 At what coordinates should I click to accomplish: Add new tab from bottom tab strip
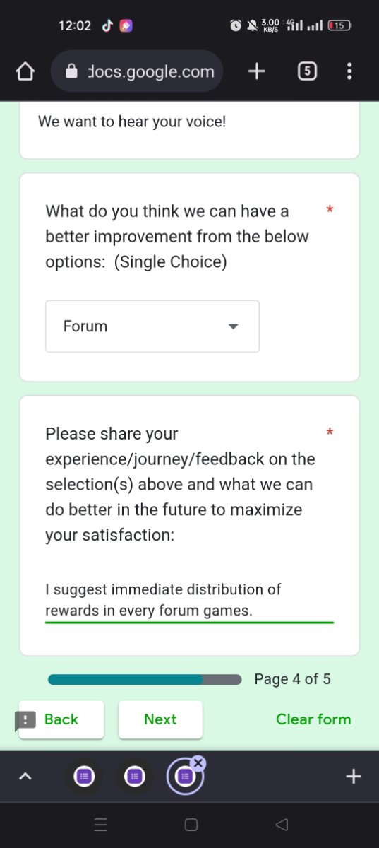click(x=354, y=777)
